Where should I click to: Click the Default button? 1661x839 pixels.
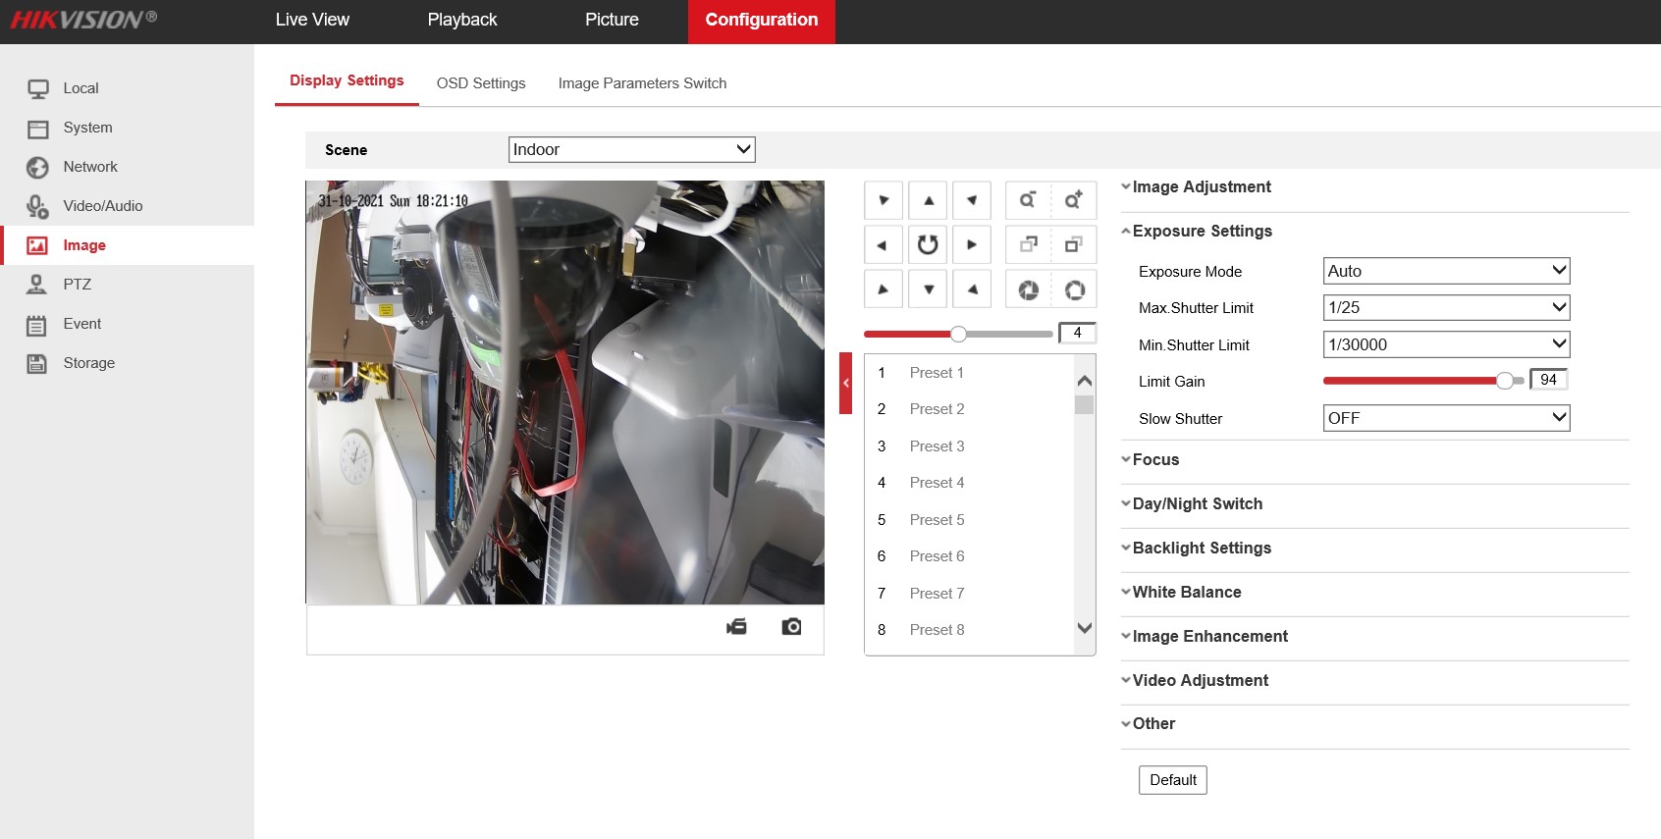[x=1173, y=780]
